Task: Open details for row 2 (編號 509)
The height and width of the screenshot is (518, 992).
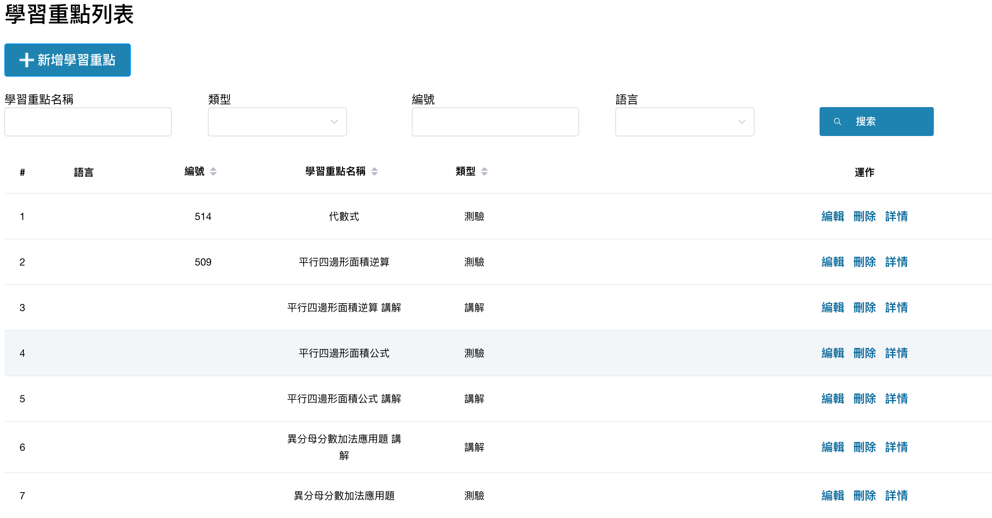Action: 897,262
